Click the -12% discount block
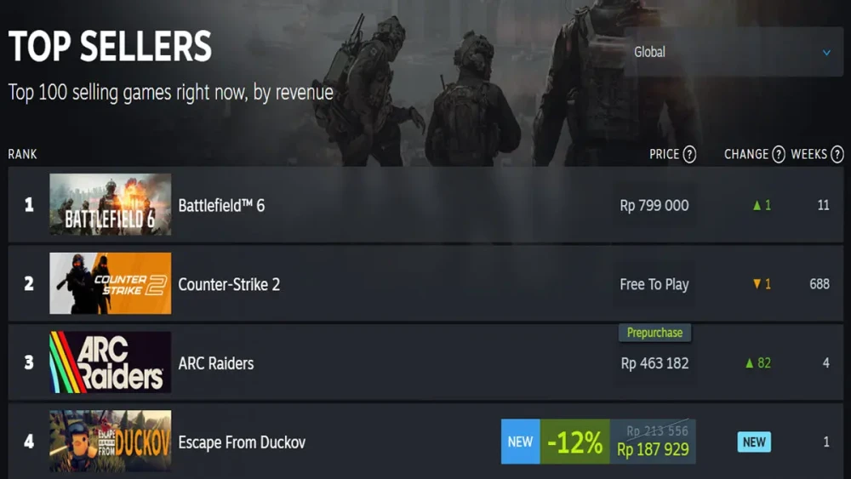851x479 pixels. pos(574,442)
